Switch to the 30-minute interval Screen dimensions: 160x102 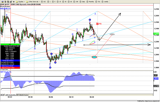tap(64, 2)
